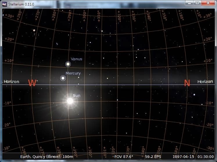Click the "FOV 87.6°" status readout

point(124,157)
